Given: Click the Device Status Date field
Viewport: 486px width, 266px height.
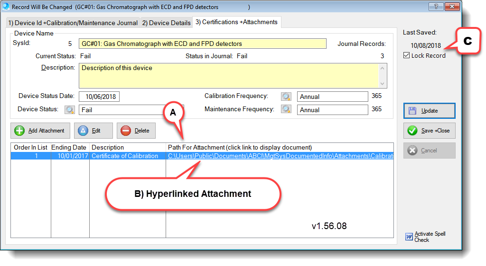Looking at the screenshot, I should tap(99, 97).
